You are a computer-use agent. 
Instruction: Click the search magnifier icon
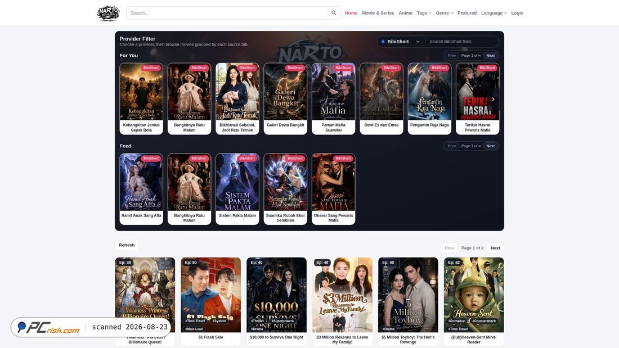(334, 12)
